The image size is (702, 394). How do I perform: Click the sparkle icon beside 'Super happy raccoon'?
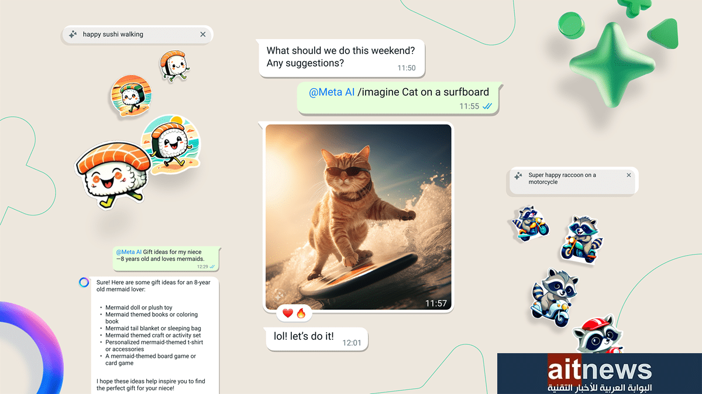518,176
